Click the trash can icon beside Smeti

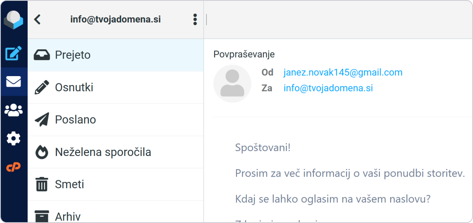[x=41, y=184]
